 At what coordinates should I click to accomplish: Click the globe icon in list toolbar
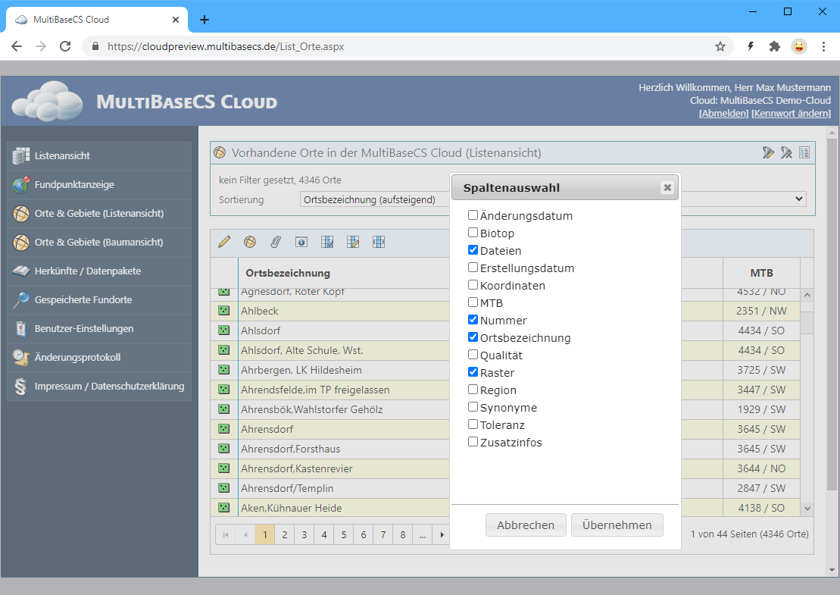250,242
